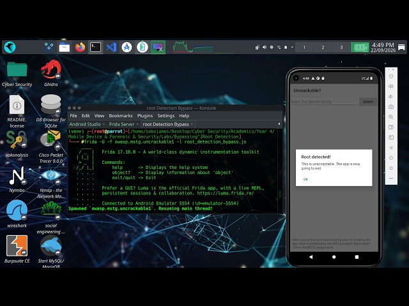Launch Wireshark from the desktop
409x306 pixels.
click(17, 214)
